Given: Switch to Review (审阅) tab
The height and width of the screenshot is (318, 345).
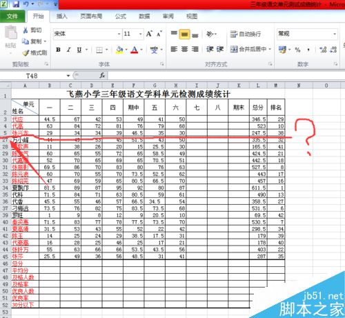Looking at the screenshot, I should point(168,17).
